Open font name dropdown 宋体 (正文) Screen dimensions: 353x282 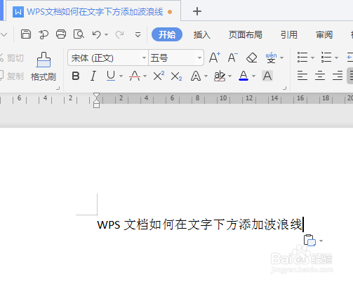(144, 58)
